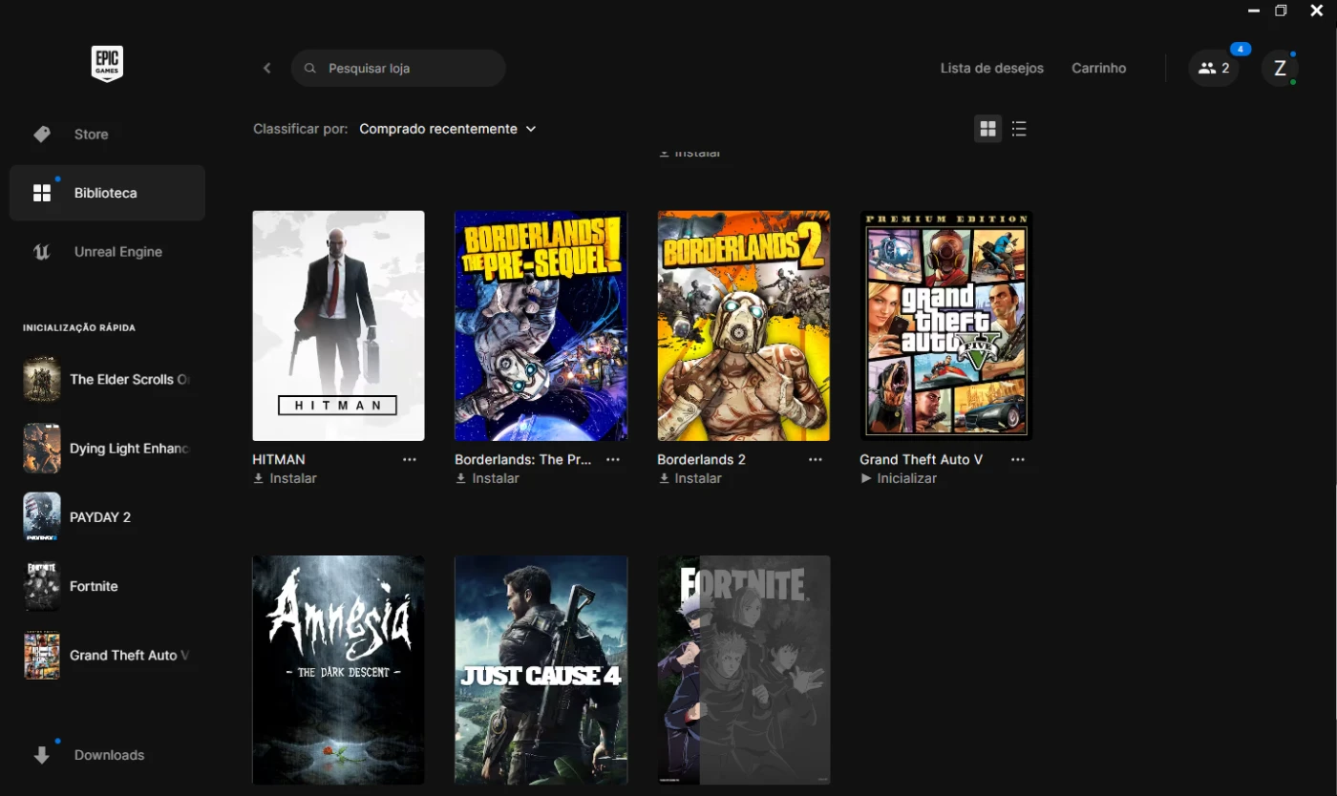Switch to list view
The height and width of the screenshot is (796, 1337).
(x=1019, y=129)
